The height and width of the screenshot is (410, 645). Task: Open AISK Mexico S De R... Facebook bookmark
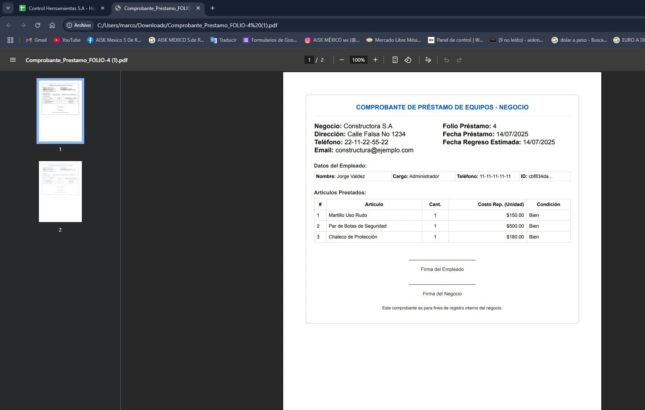click(114, 40)
